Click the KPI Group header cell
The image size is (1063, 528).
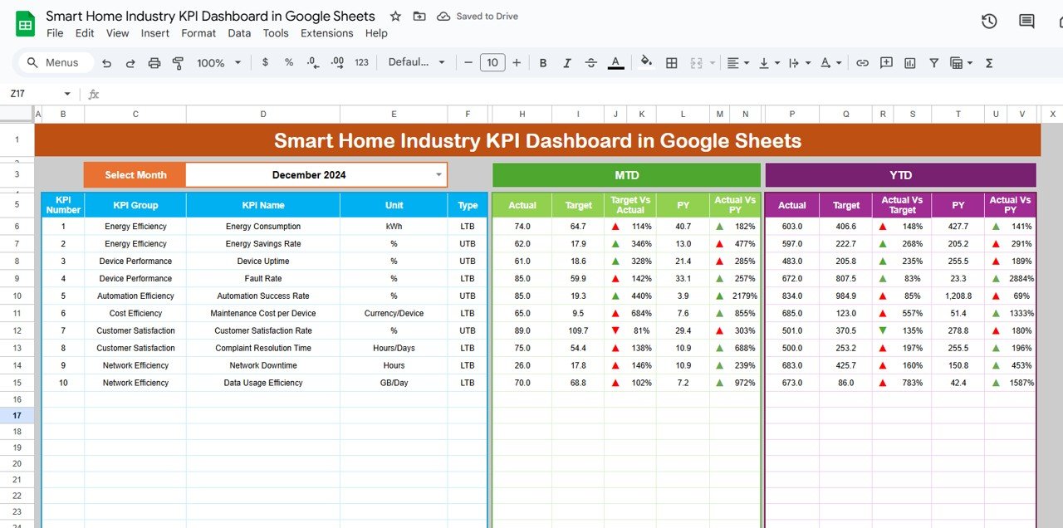(135, 205)
